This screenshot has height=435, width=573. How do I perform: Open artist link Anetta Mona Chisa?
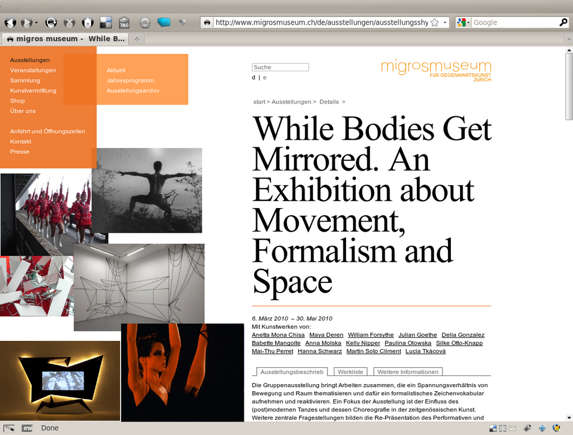tap(278, 335)
